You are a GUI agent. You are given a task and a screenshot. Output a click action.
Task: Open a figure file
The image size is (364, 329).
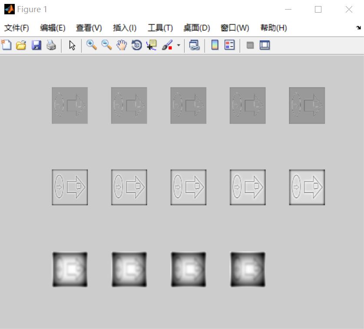click(x=20, y=45)
